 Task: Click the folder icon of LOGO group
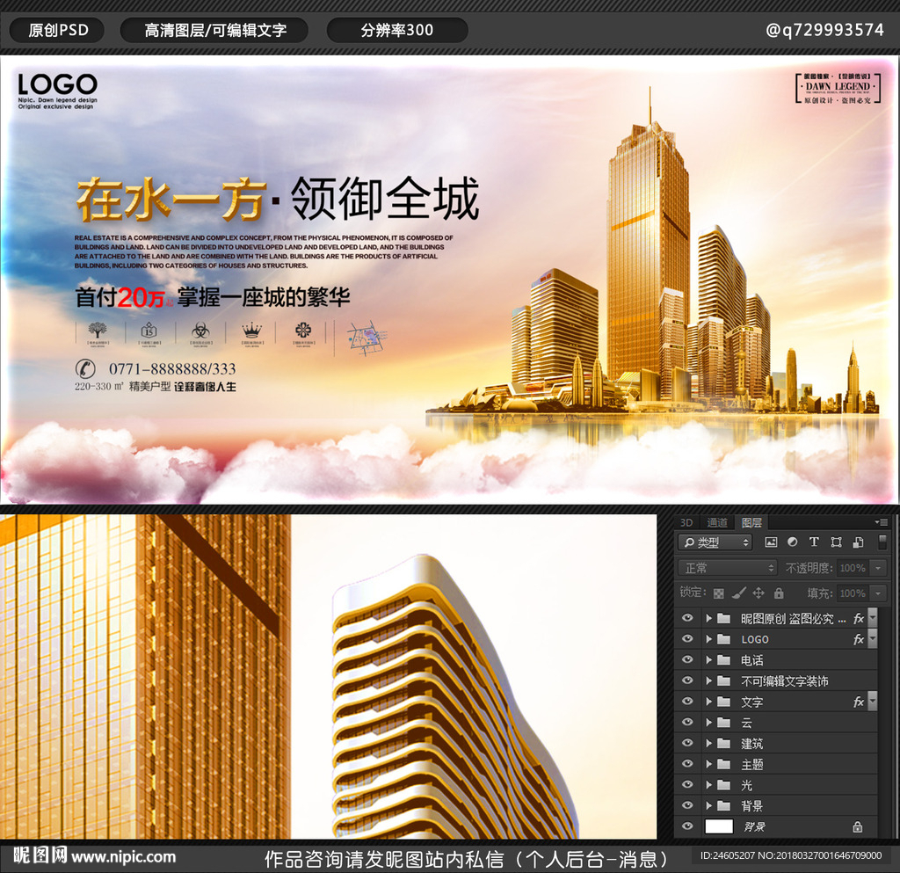(724, 639)
